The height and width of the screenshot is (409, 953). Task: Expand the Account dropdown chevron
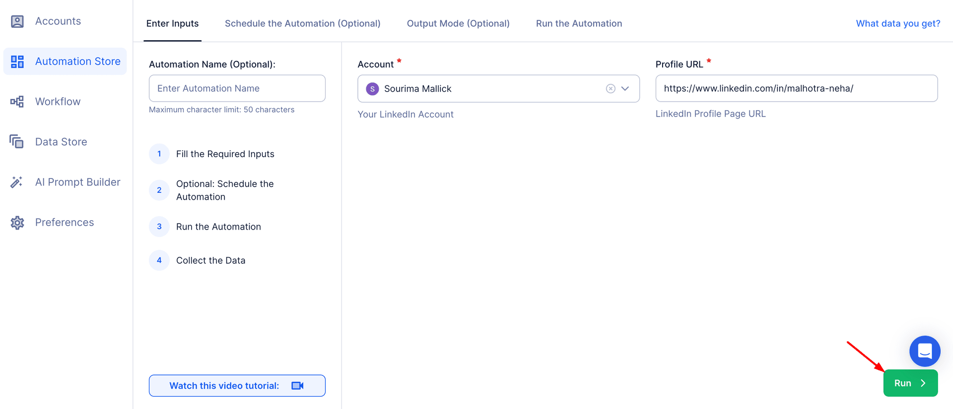(x=625, y=89)
